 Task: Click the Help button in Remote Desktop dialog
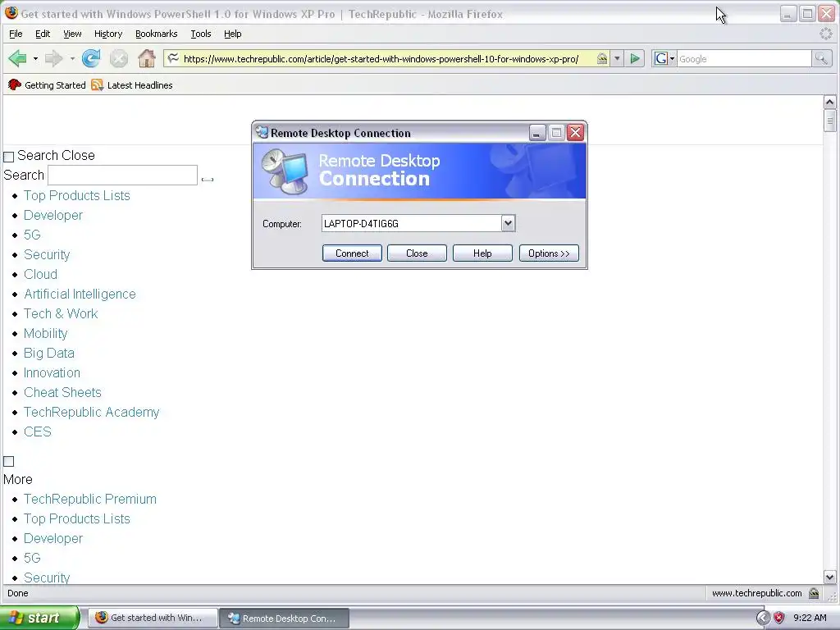click(482, 253)
